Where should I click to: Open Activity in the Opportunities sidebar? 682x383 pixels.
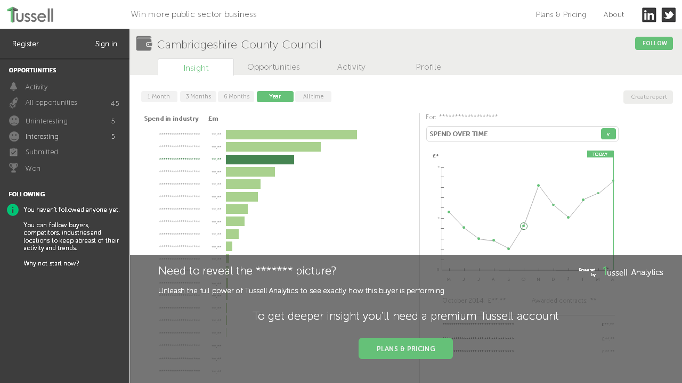(36, 87)
